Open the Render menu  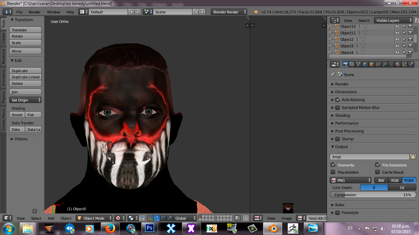[35, 12]
